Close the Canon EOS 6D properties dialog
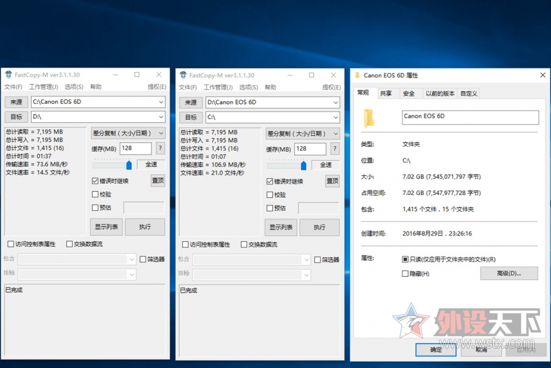Viewport: 551px width, 368px height. tap(542, 75)
